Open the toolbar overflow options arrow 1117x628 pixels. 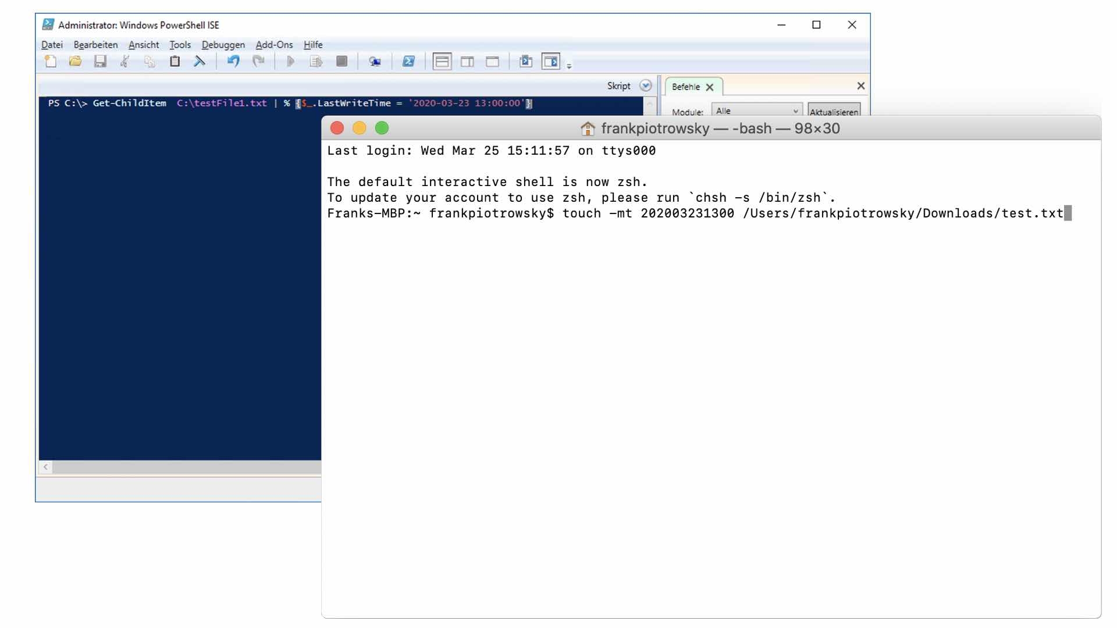[x=569, y=66]
